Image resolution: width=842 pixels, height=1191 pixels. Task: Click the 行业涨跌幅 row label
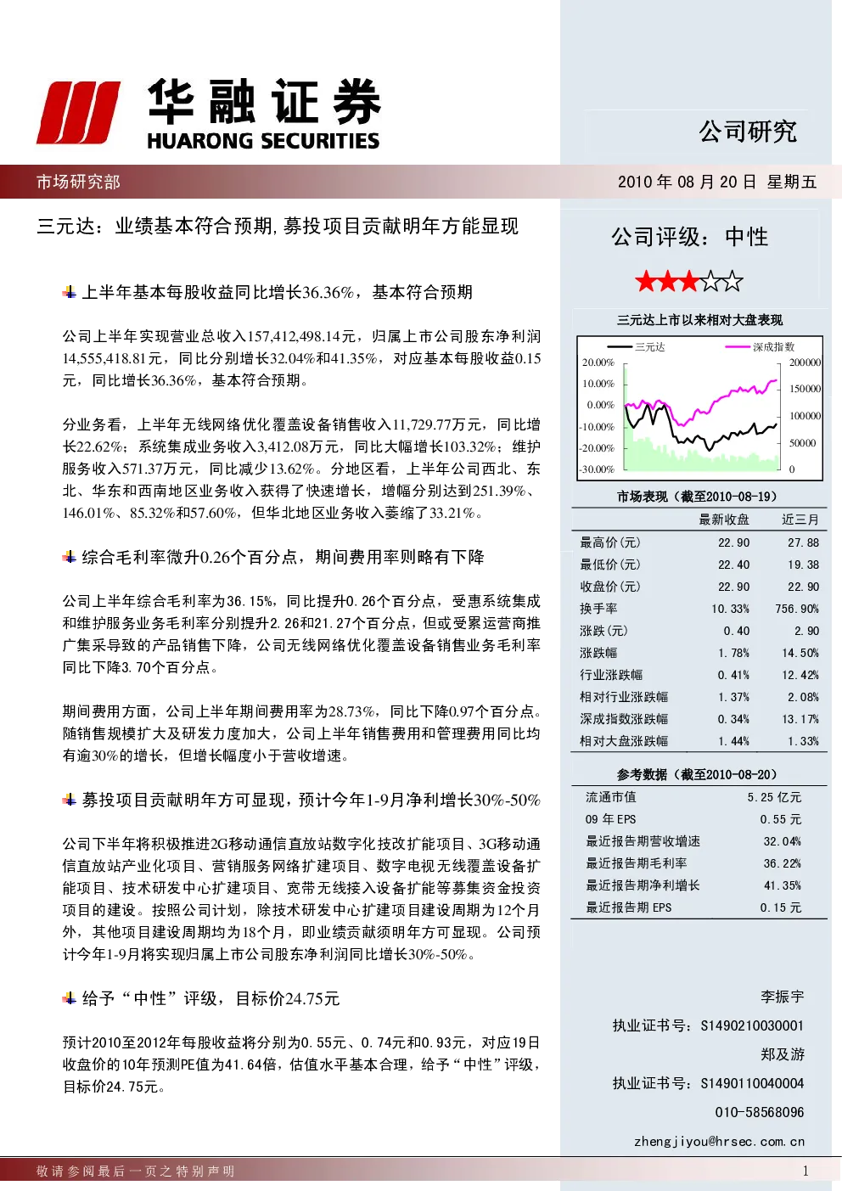tap(611, 675)
